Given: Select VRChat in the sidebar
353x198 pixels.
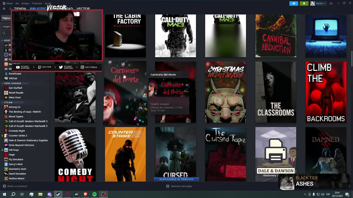Looking at the screenshot, I should [13, 78].
